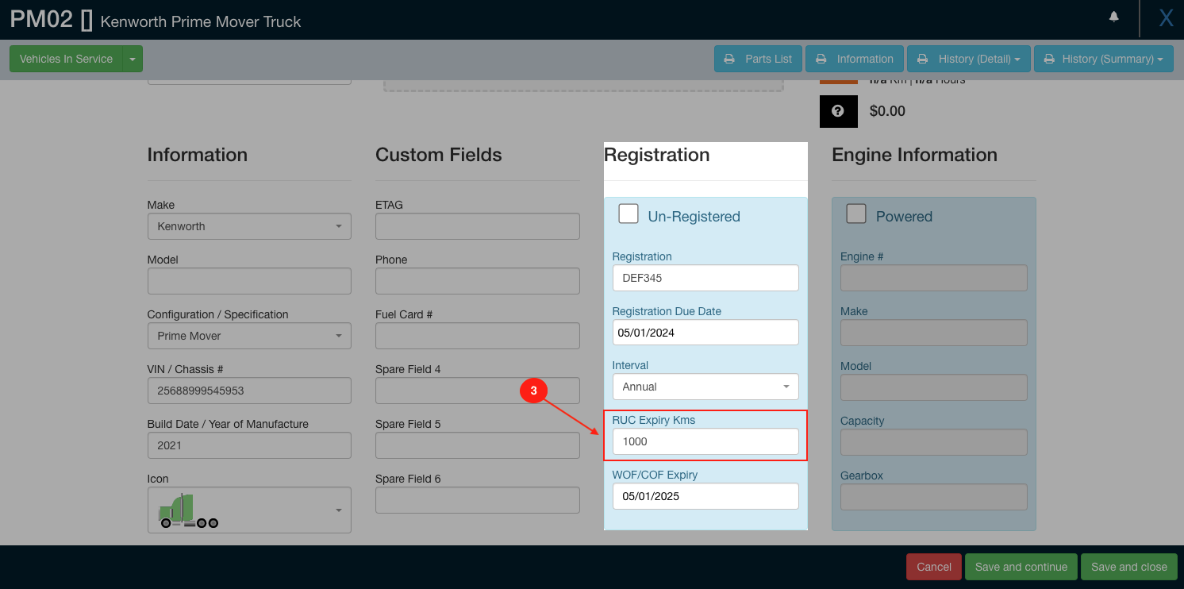Click the green truck icon image

tap(189, 510)
